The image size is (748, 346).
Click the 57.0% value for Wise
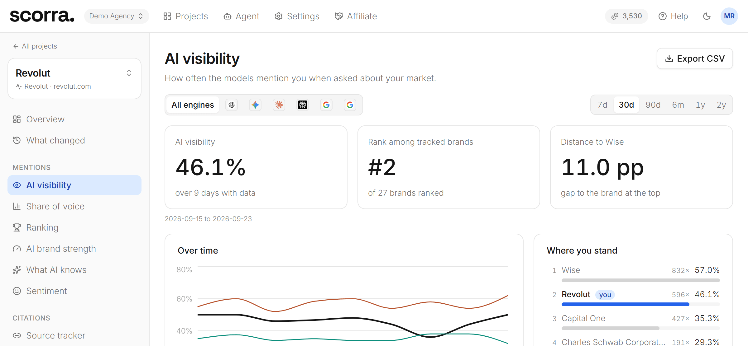707,270
